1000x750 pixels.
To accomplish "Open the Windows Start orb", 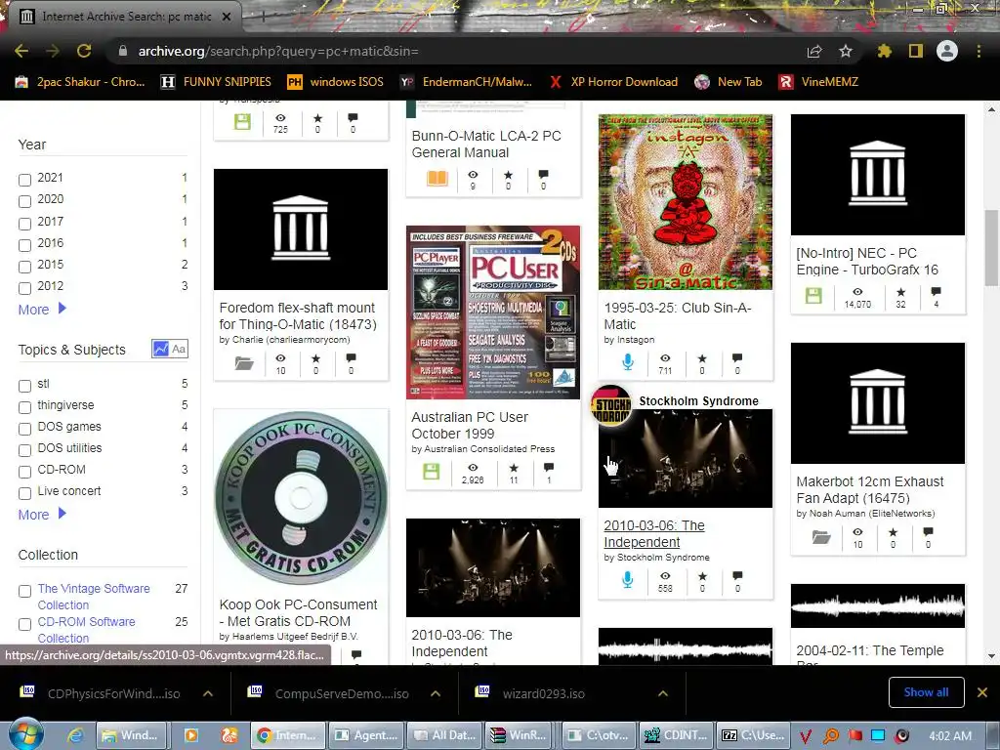I will (x=26, y=734).
